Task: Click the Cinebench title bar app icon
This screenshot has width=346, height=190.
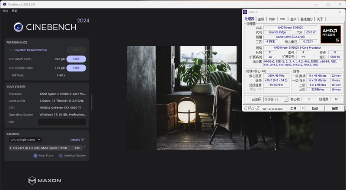Action: (x=4, y=4)
